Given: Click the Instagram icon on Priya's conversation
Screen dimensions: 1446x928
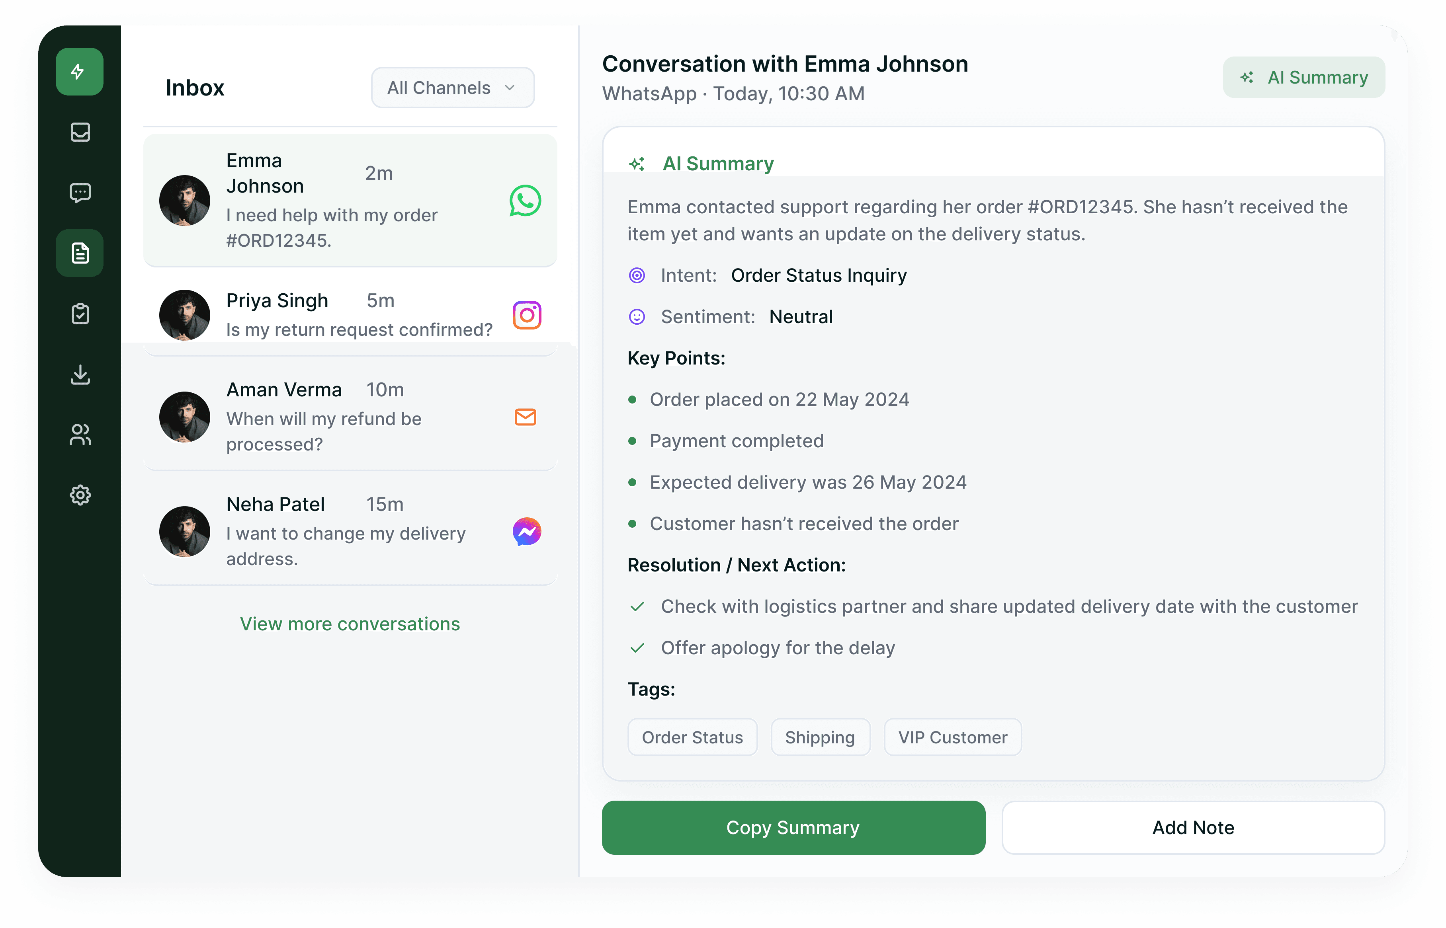Looking at the screenshot, I should tap(527, 315).
